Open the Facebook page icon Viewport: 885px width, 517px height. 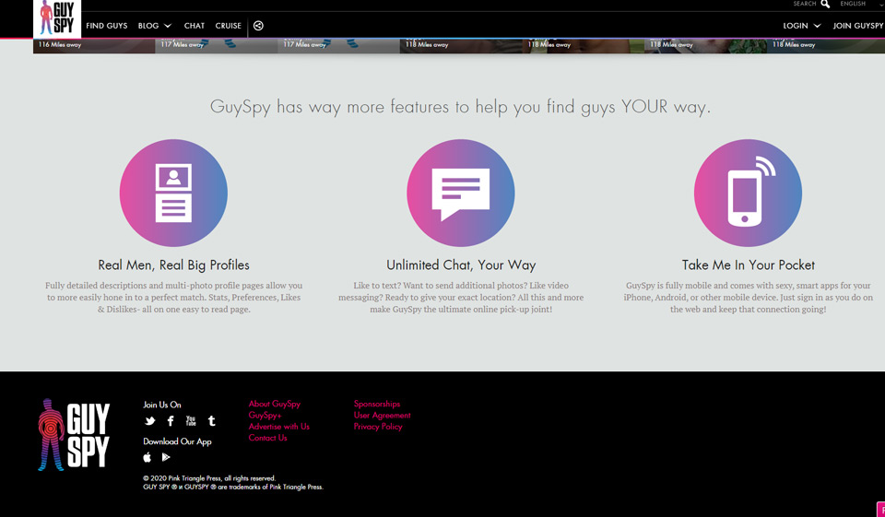click(x=171, y=421)
